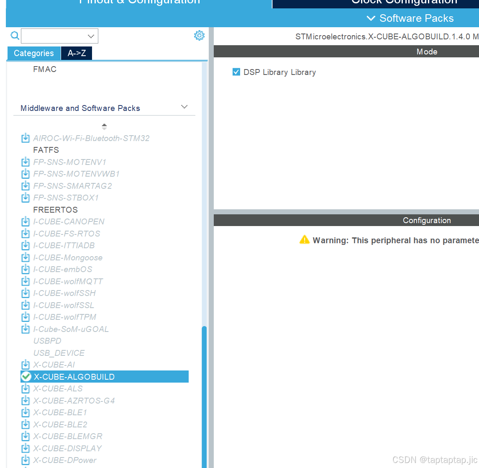Click download icon beside I-CUBE-embOS

click(x=26, y=269)
